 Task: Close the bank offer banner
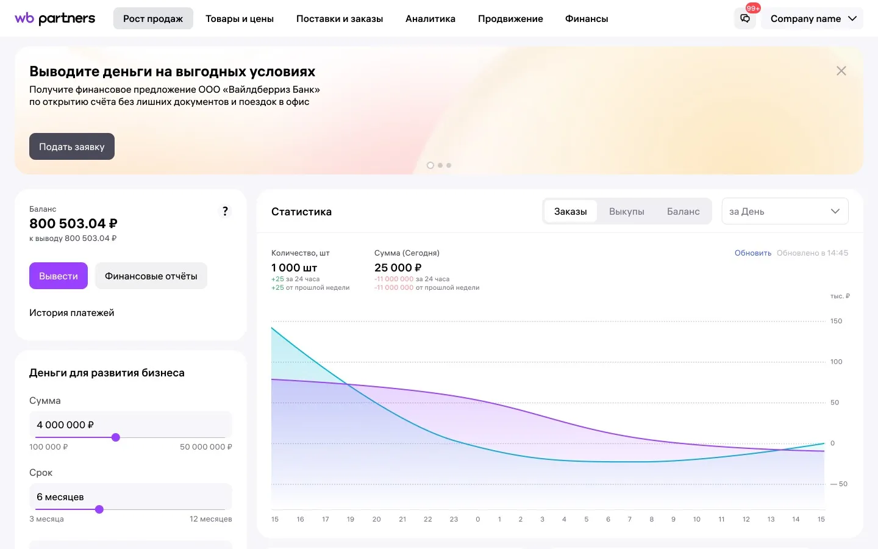[841, 71]
